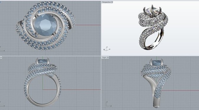This screenshot has height=110, width=199.
Task: Click the Right viewport title label
Action: (104, 58)
